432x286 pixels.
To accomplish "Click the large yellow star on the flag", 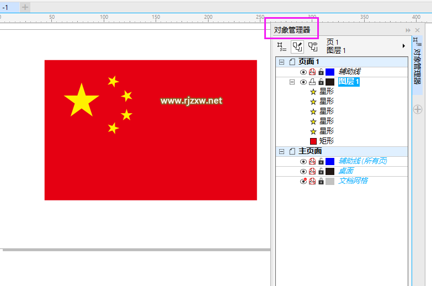I will coord(81,102).
